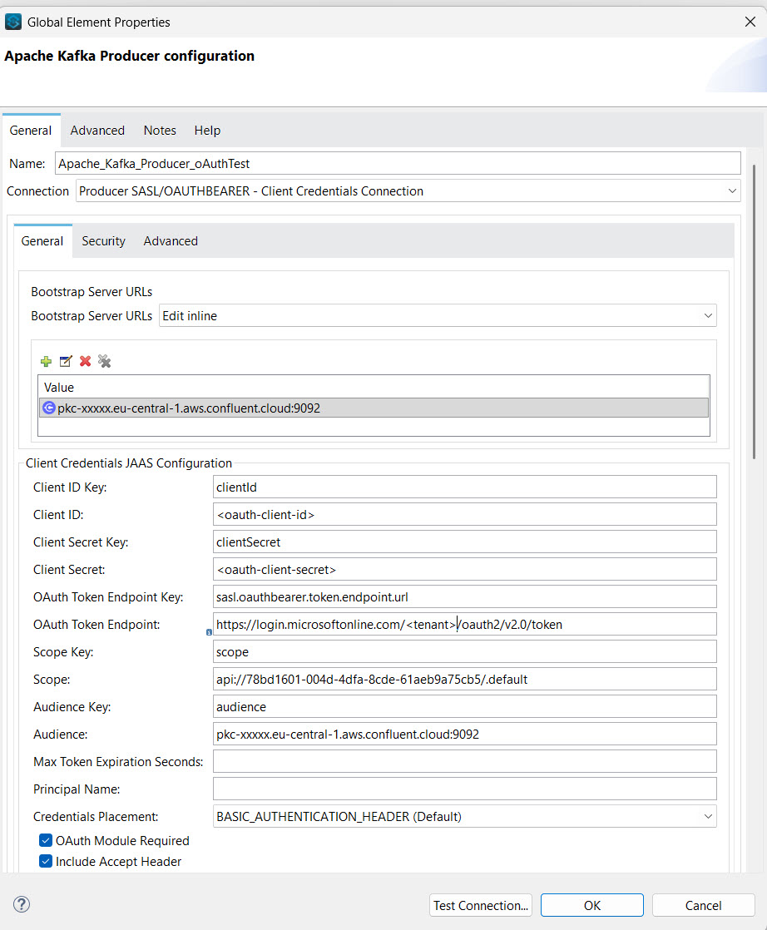Screen dimensions: 767x930
Task: Switch to the top Advanced tab
Action: pos(97,131)
